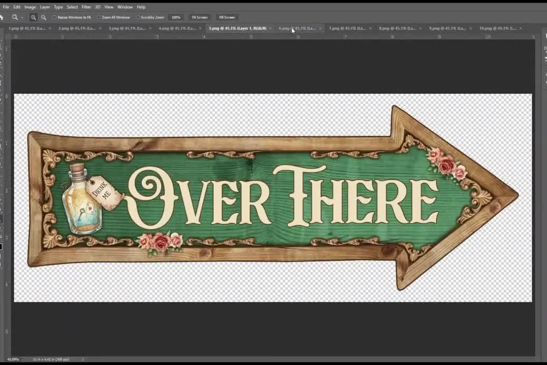Close the 4.png tab
The width and height of the screenshot is (547, 365).
pos(200,28)
